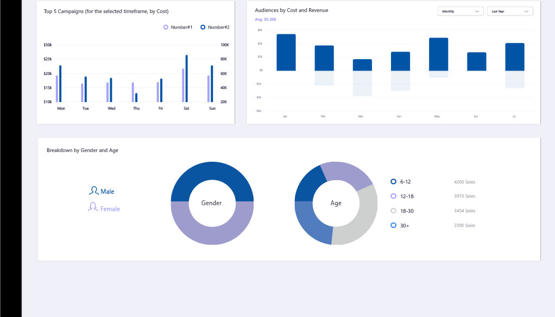
Task: Click the May revenue bar
Action: (x=439, y=54)
